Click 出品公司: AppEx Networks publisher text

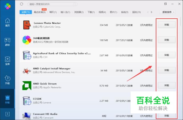[x=47, y=87]
